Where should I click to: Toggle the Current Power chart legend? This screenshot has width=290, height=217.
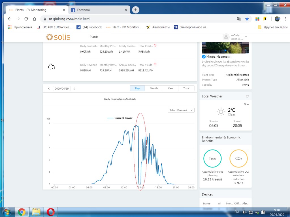120,118
